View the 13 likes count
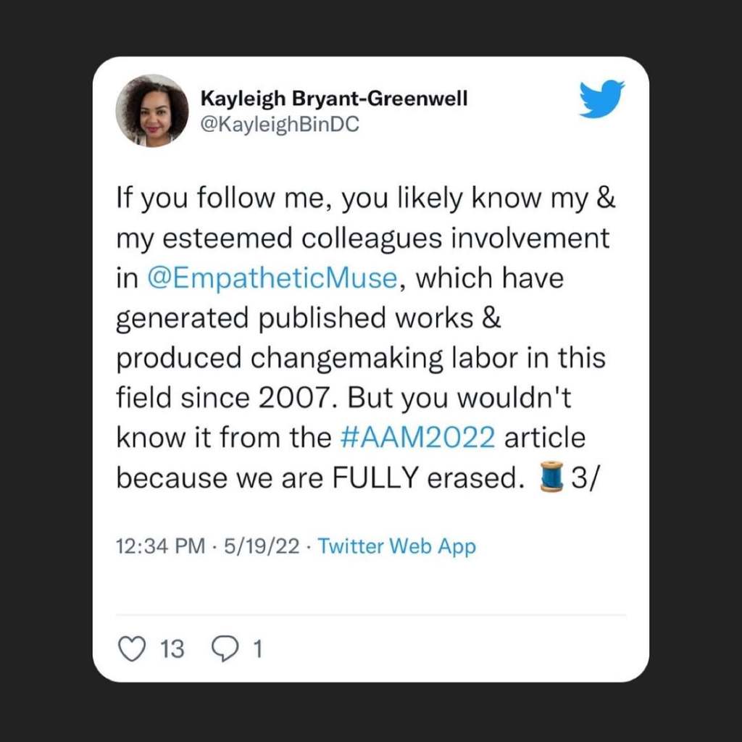Screen dimensions: 742x742 coord(172,649)
